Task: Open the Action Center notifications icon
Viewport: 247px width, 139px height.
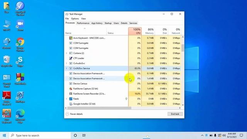Action: tap(241, 136)
